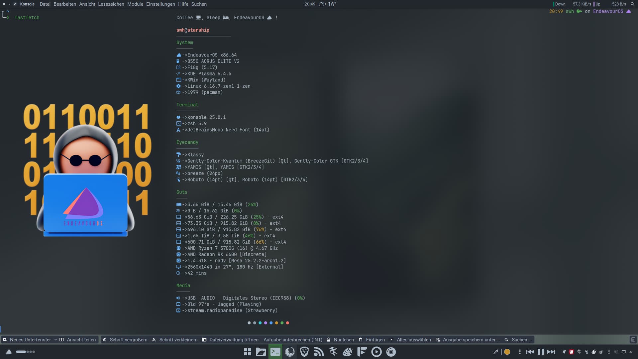
Task: Click the orange color swatch in panel
Action: 507,352
